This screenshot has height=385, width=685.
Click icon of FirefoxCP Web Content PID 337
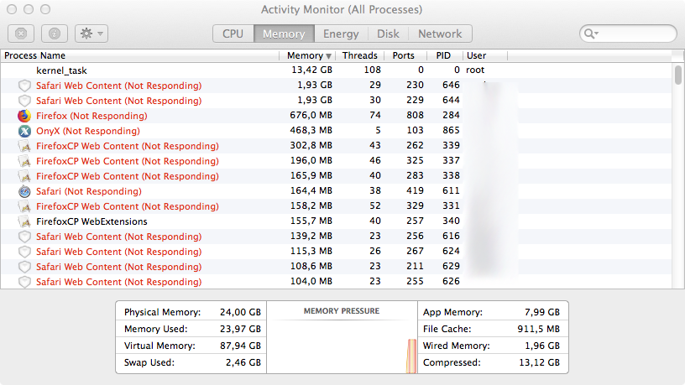click(25, 161)
